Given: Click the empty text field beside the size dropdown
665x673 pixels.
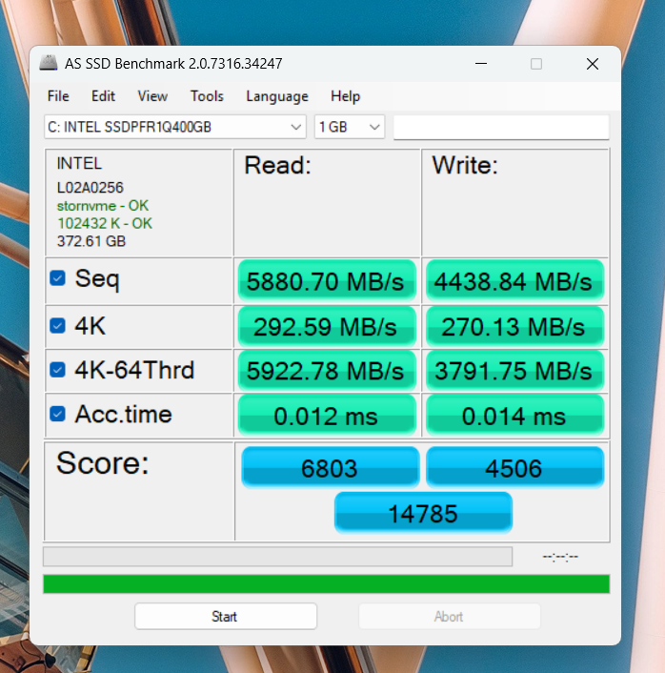Looking at the screenshot, I should pyautogui.click(x=500, y=128).
